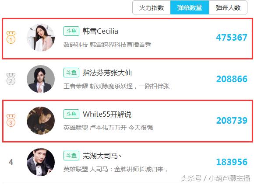Click 芜湖大司马's bow-tie avatar
Image resolution: width=254 pixels, height=184 pixels.
(41, 162)
